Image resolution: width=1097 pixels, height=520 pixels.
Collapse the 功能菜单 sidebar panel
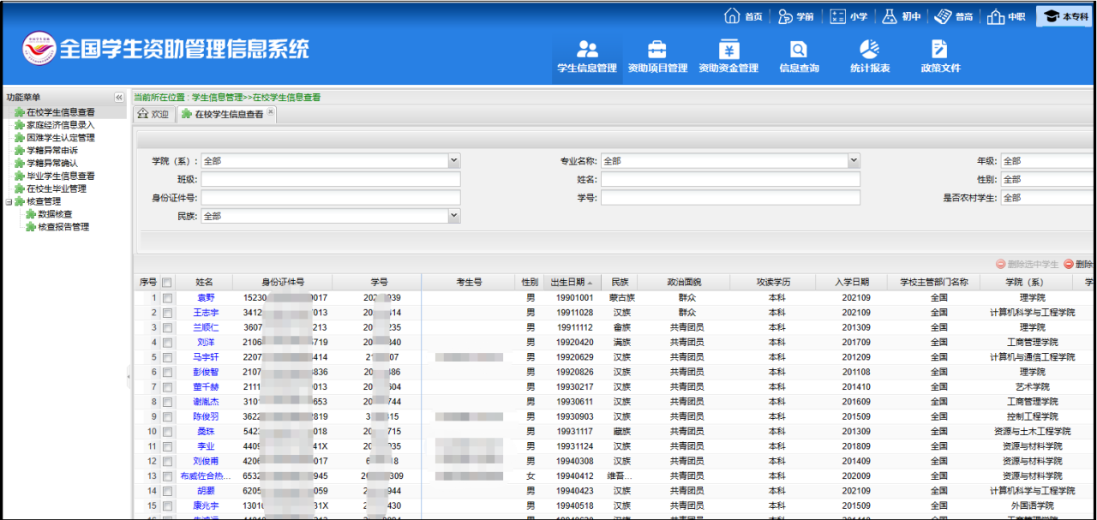click(119, 98)
